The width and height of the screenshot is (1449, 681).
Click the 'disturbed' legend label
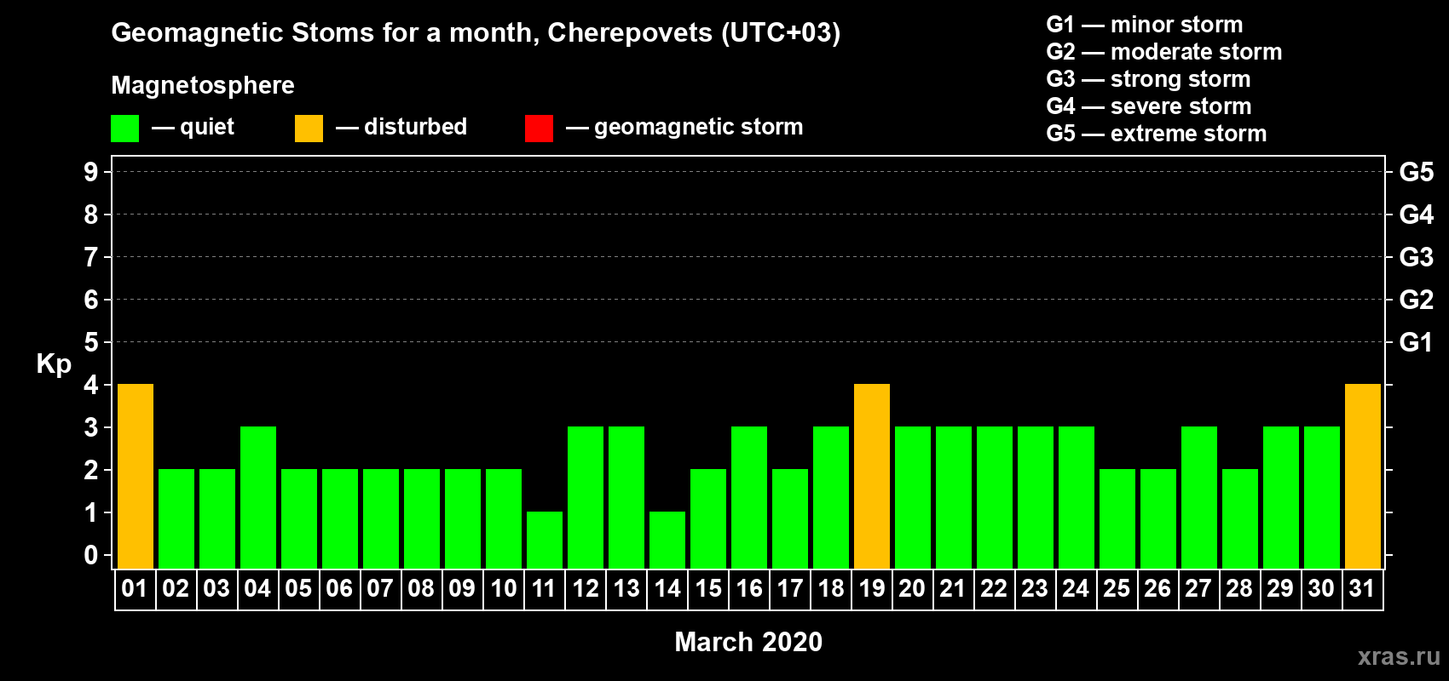click(415, 127)
